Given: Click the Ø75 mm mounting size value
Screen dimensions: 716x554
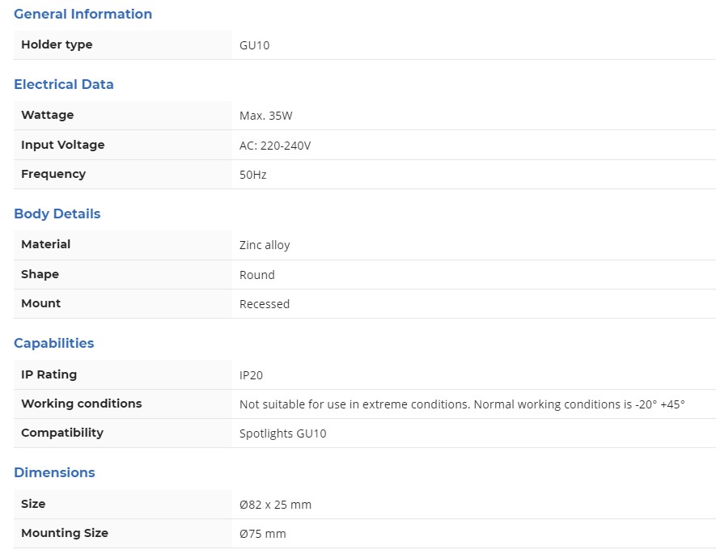Looking at the screenshot, I should click(262, 534).
